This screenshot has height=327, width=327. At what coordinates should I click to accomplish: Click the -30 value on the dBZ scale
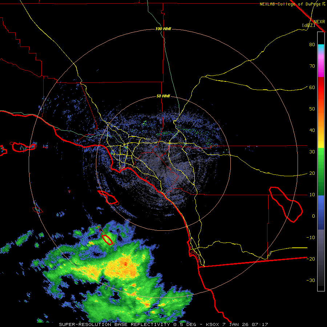[x=311, y=280]
